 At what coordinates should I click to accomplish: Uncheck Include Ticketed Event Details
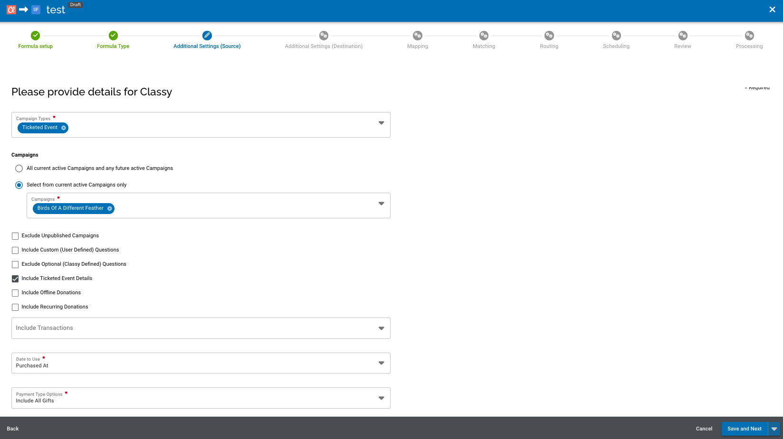click(15, 279)
